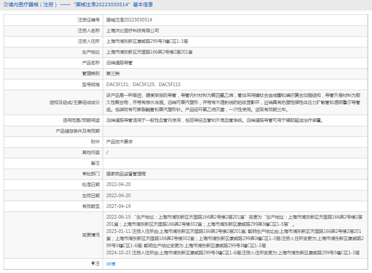Select the 生效日期 value 2022-04-20

pos(118,196)
